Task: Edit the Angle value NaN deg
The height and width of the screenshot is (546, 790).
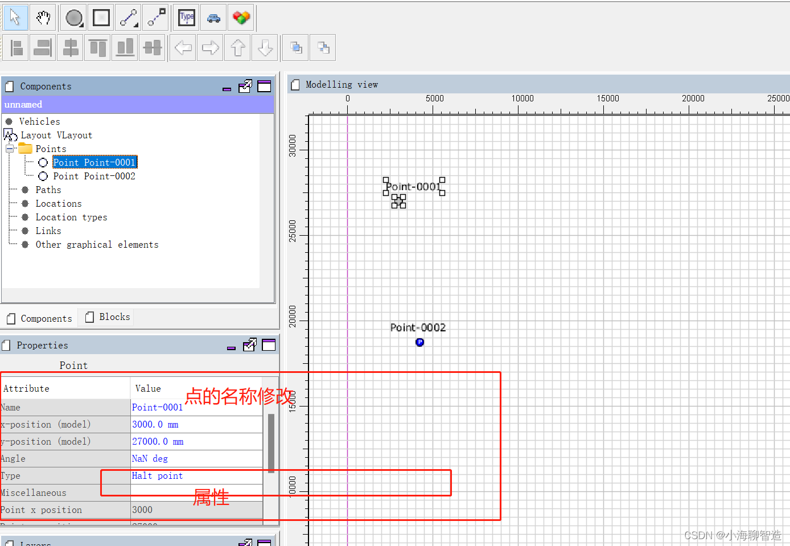Action: [x=196, y=458]
